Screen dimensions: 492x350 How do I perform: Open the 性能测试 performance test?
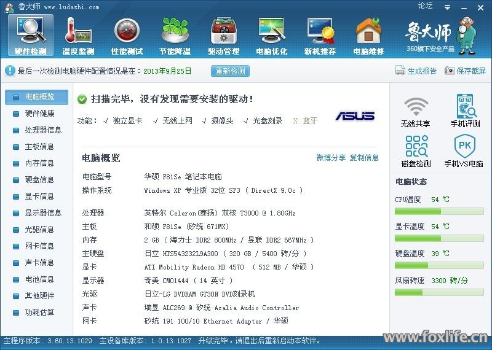(127, 36)
